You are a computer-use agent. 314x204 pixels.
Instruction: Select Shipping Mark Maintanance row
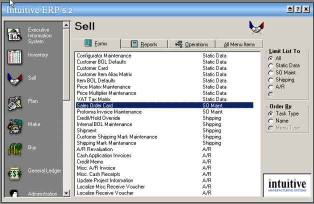(x=164, y=143)
